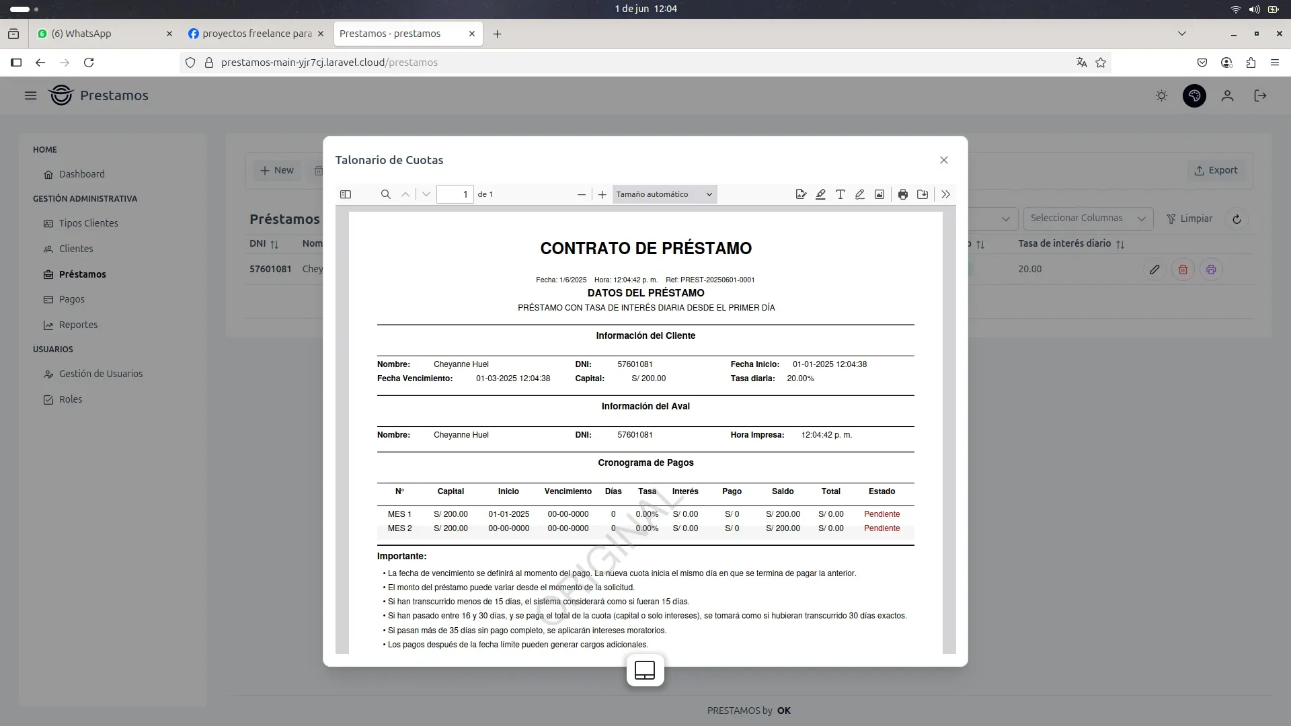Zoom in with the plus button

pos(602,194)
